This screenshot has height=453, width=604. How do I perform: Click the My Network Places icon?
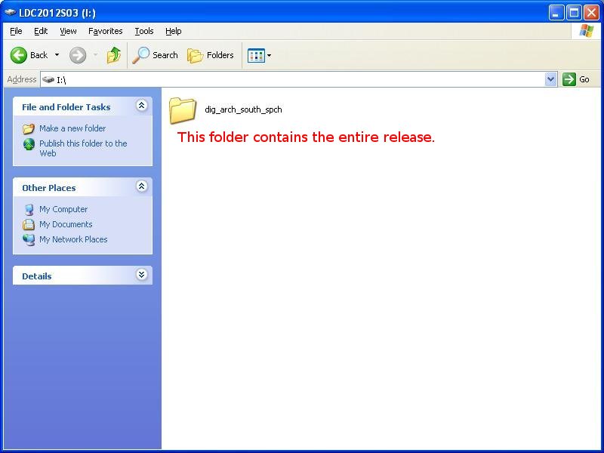coord(29,239)
